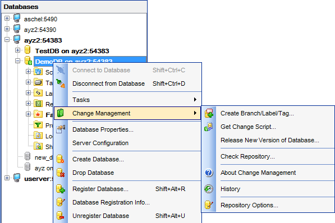Select Get Change Script submenu entry

tap(268, 127)
